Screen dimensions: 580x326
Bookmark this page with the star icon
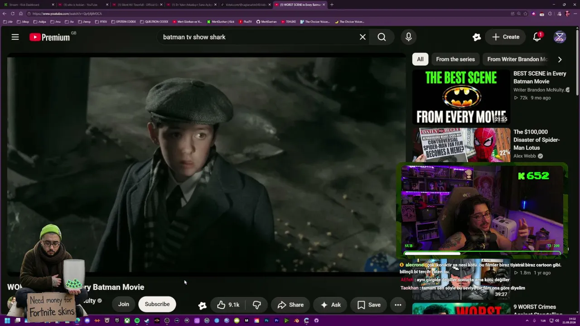pyautogui.click(x=525, y=14)
